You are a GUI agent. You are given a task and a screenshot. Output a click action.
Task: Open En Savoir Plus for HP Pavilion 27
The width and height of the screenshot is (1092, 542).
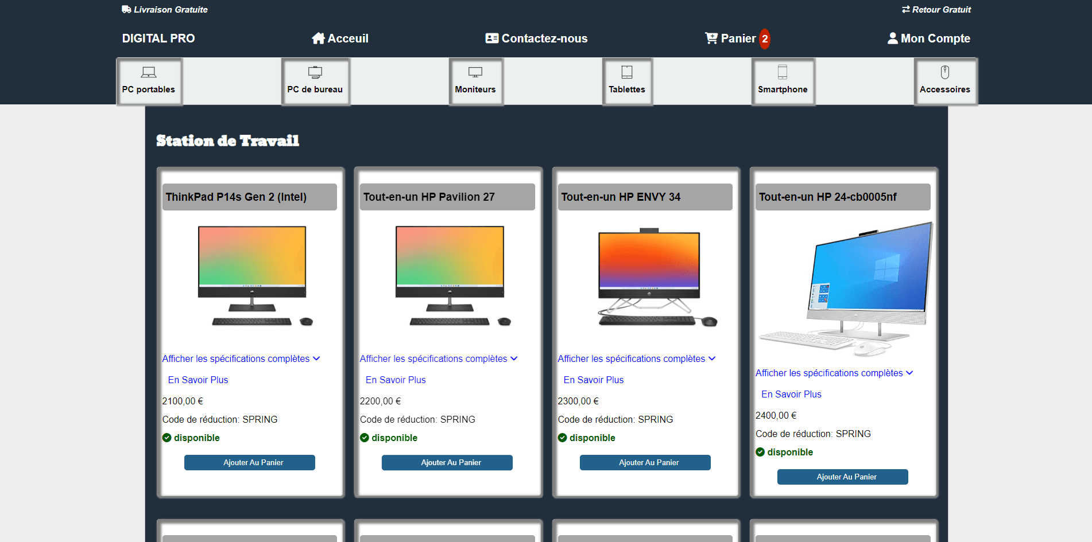[x=396, y=380]
